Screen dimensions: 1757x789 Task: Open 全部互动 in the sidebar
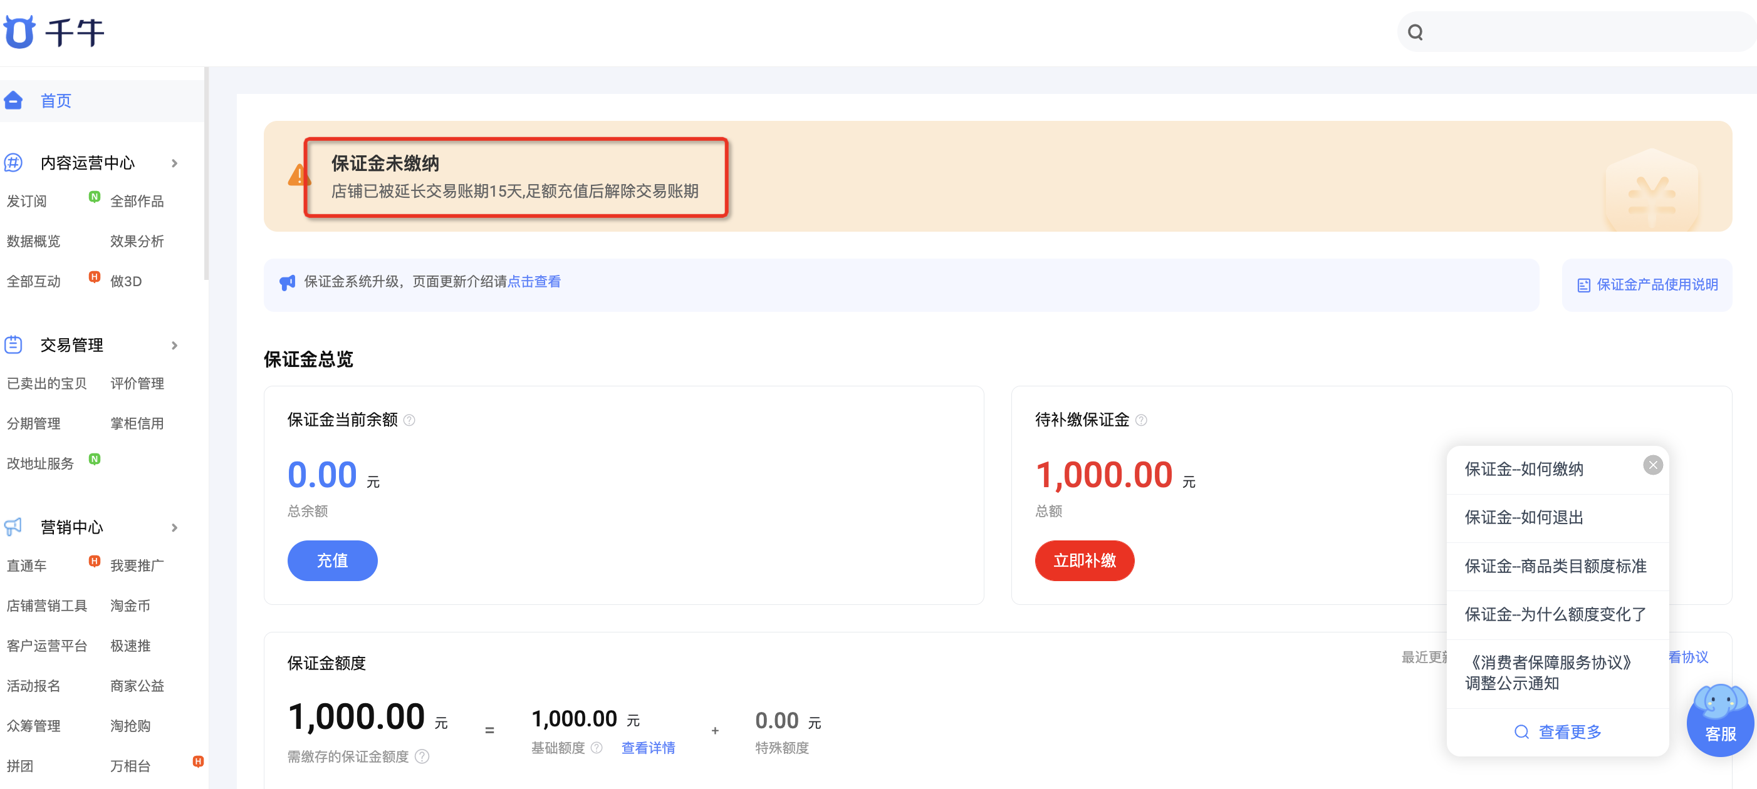(33, 281)
